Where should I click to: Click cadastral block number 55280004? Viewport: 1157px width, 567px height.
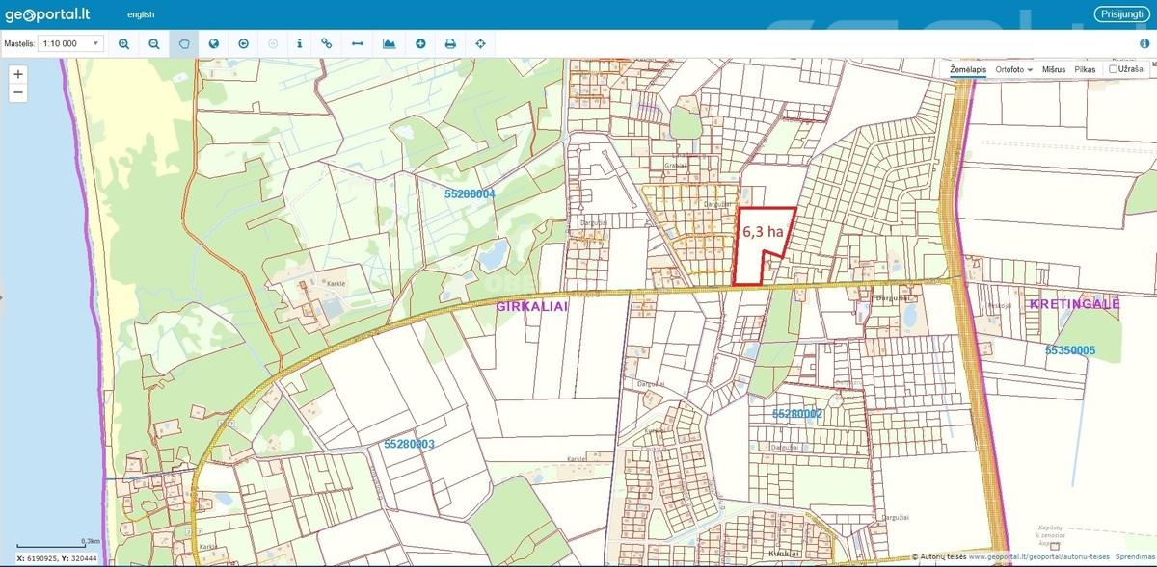[470, 193]
